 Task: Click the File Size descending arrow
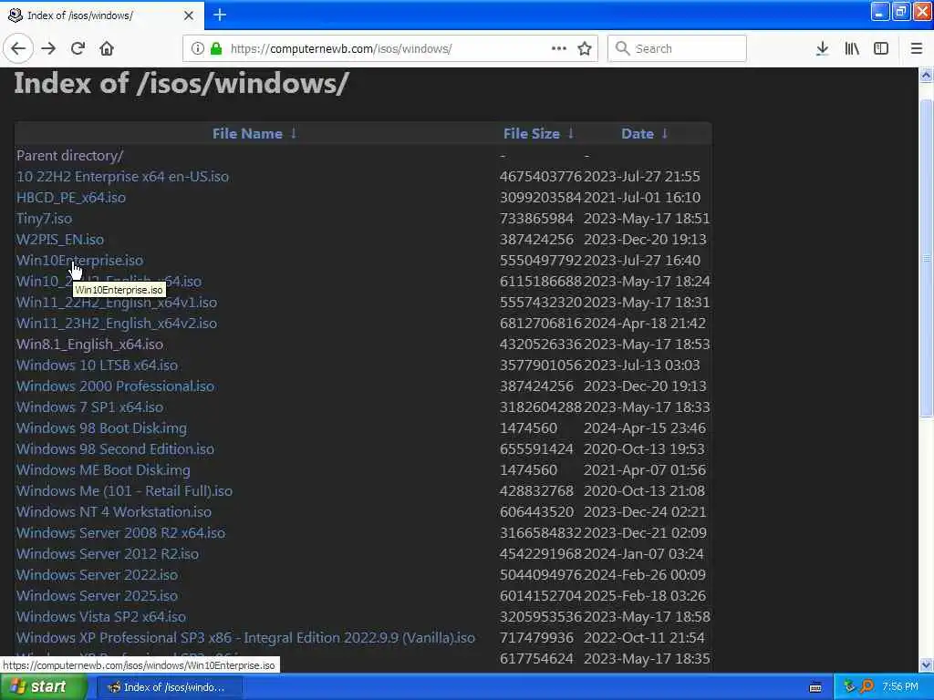[571, 133]
